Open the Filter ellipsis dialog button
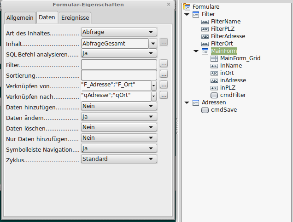The height and width of the screenshot is (222, 293). point(164,63)
